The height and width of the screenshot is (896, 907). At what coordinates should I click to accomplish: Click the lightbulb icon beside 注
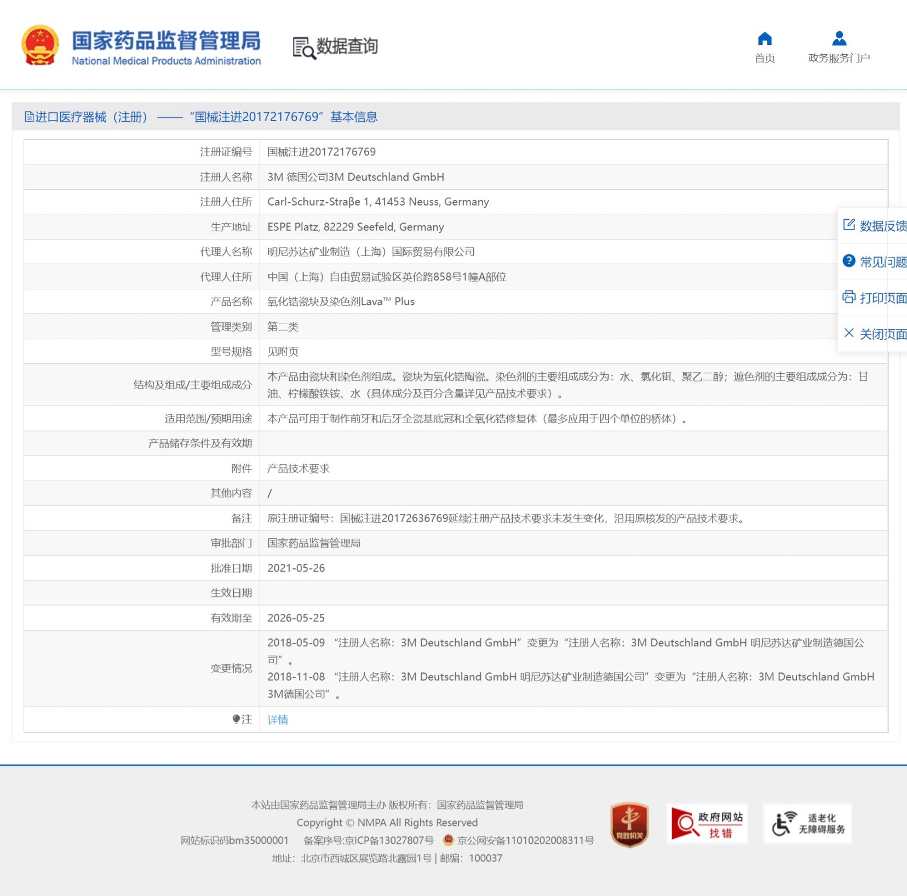[x=236, y=718]
